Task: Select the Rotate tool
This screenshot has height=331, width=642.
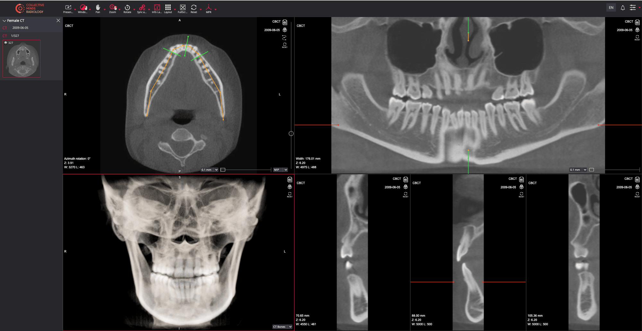Action: (127, 9)
